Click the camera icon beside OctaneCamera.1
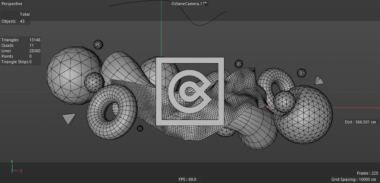The image size is (380, 183). click(x=205, y=4)
